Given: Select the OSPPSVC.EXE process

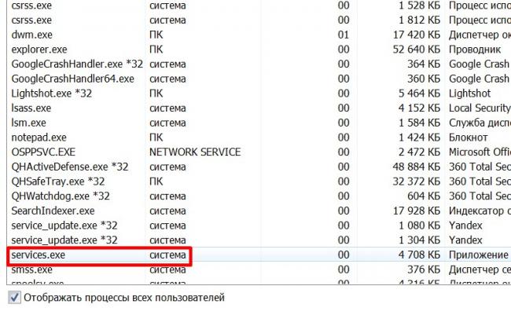Looking at the screenshot, I should tap(44, 152).
